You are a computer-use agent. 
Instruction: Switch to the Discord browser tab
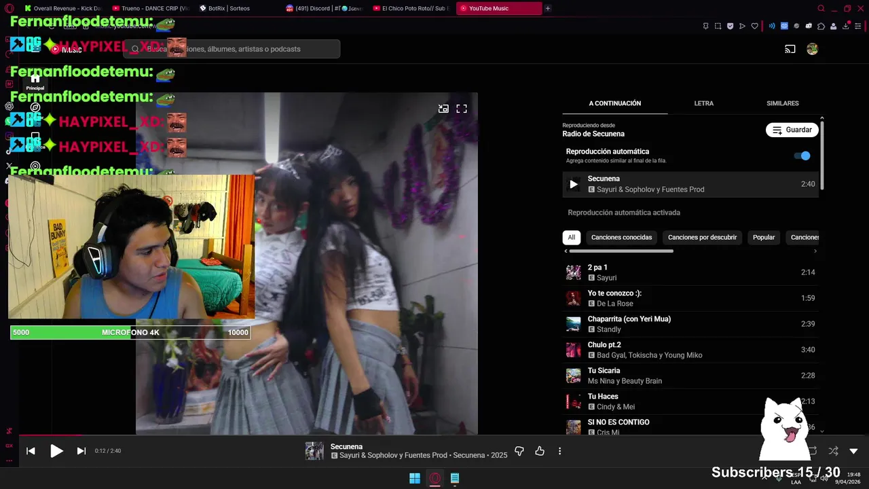(325, 8)
